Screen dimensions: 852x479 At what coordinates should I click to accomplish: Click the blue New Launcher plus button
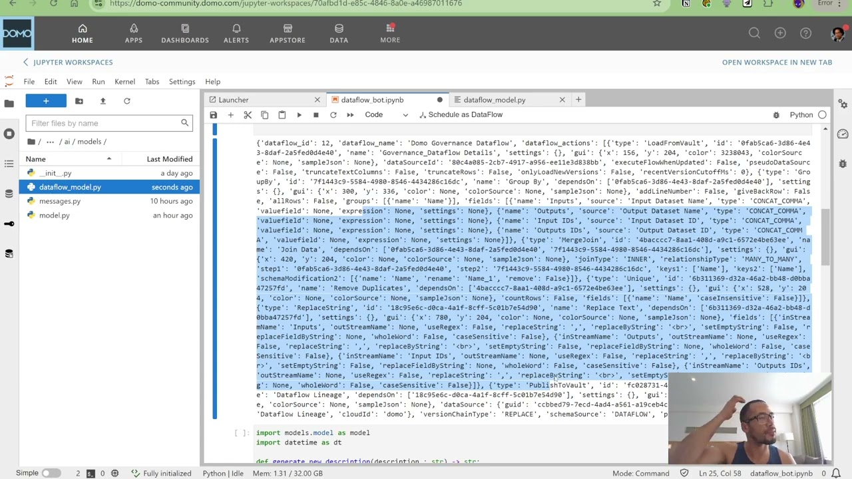click(46, 101)
